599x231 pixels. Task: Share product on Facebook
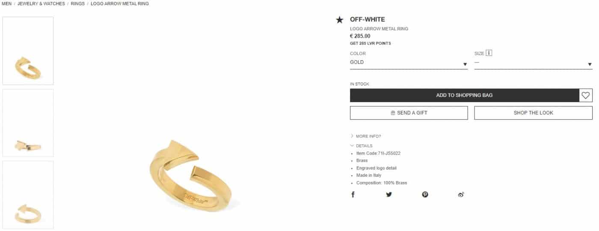click(353, 195)
